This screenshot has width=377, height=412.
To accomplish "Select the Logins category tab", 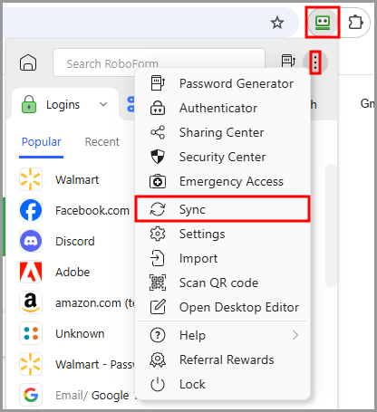I will (64, 105).
